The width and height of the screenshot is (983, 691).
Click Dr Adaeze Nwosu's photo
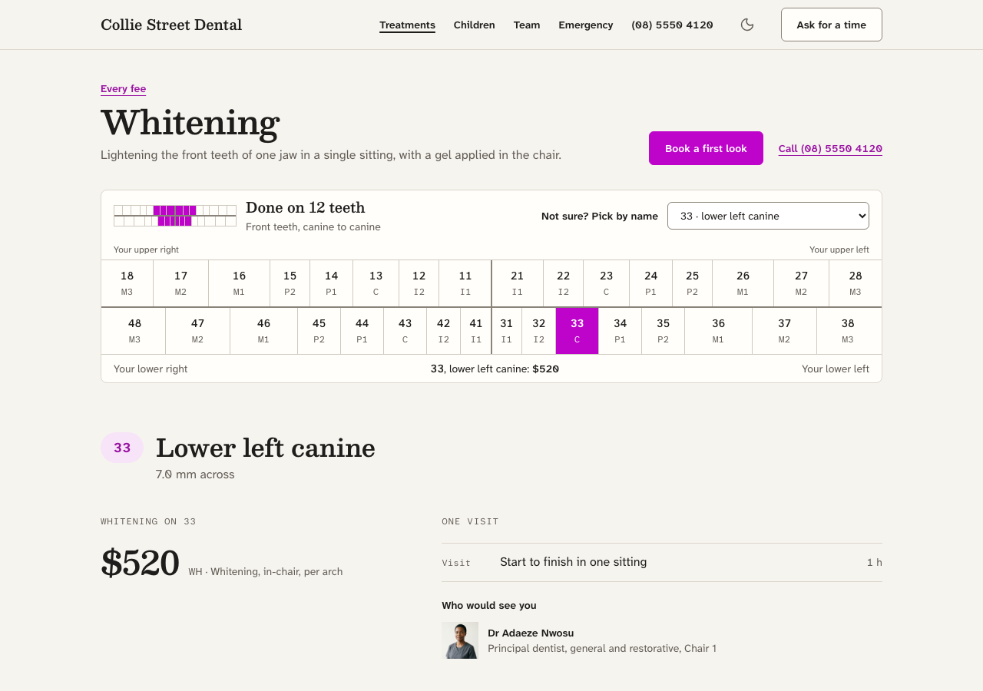coord(460,640)
